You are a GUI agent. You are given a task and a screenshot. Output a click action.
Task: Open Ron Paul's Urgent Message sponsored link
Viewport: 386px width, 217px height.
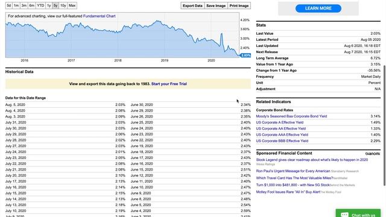(293, 171)
